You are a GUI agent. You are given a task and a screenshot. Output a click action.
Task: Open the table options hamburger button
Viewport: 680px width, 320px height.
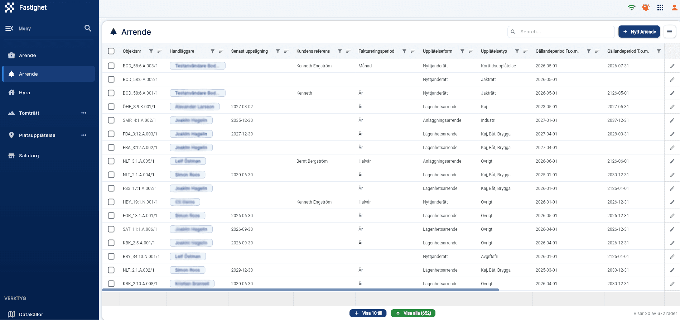point(670,32)
